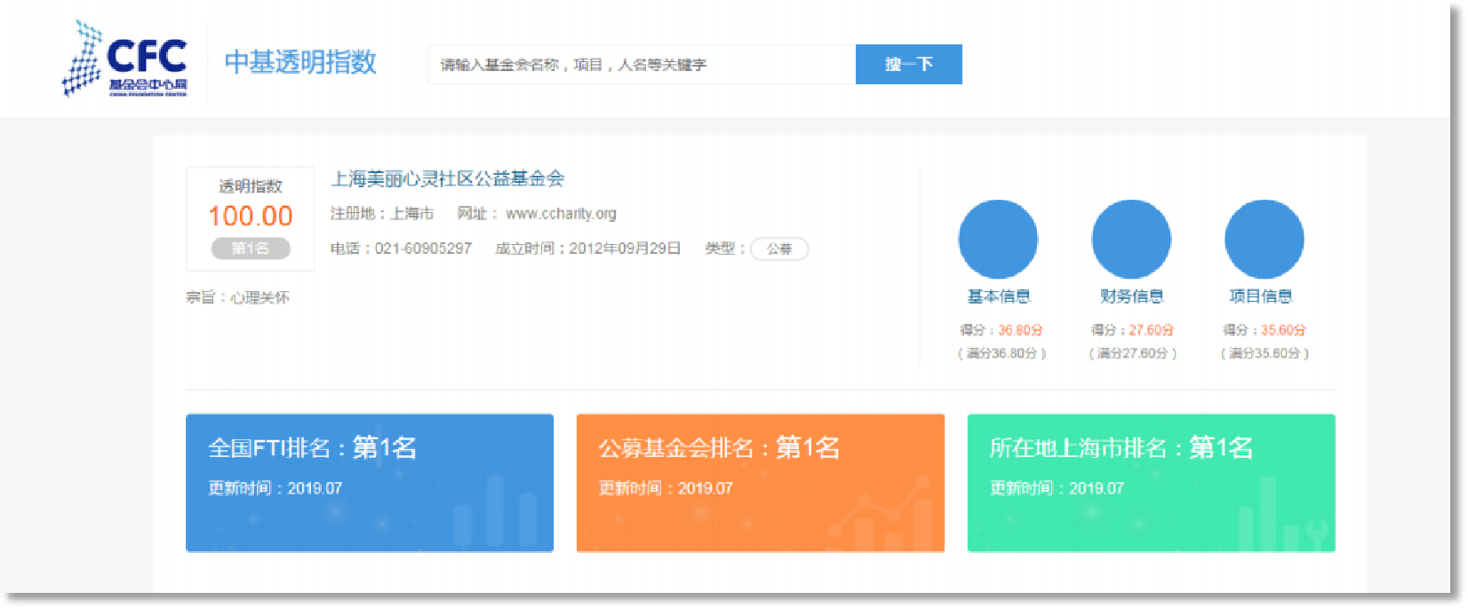
Task: Open the 基本信息 label
Action: pos(999,296)
